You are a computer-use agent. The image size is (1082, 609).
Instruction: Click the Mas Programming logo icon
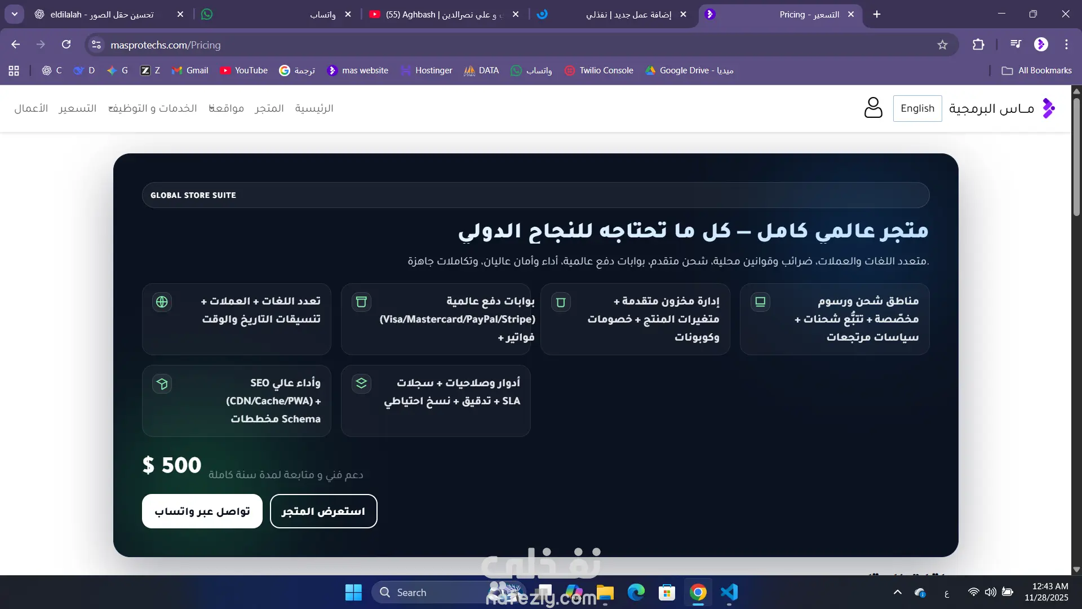click(x=1048, y=108)
